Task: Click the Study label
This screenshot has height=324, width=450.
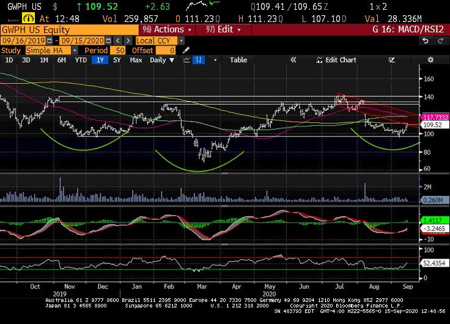Action: pyautogui.click(x=11, y=51)
